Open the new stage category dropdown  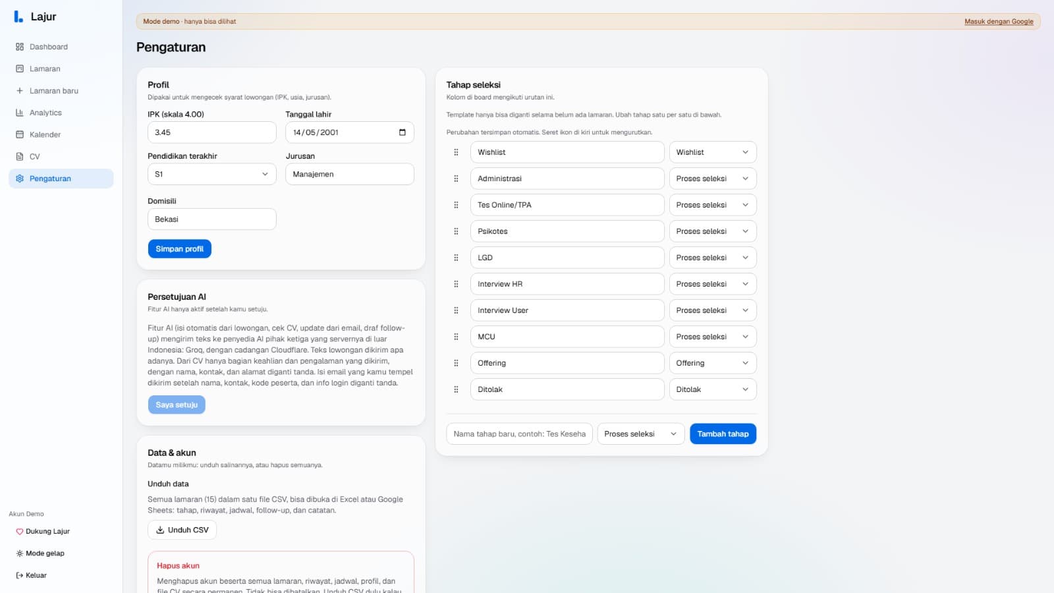(641, 434)
